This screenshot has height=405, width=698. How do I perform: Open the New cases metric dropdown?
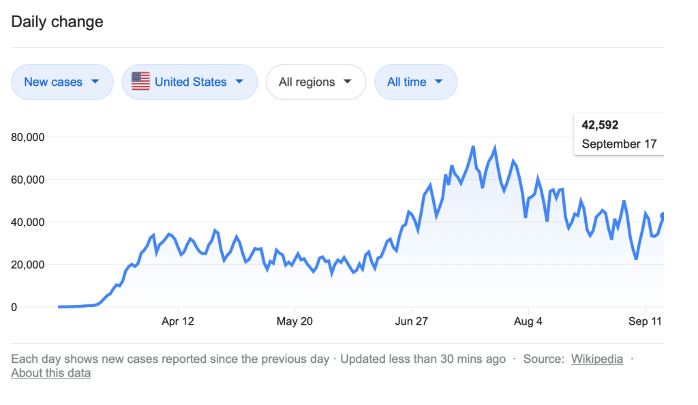click(x=61, y=82)
